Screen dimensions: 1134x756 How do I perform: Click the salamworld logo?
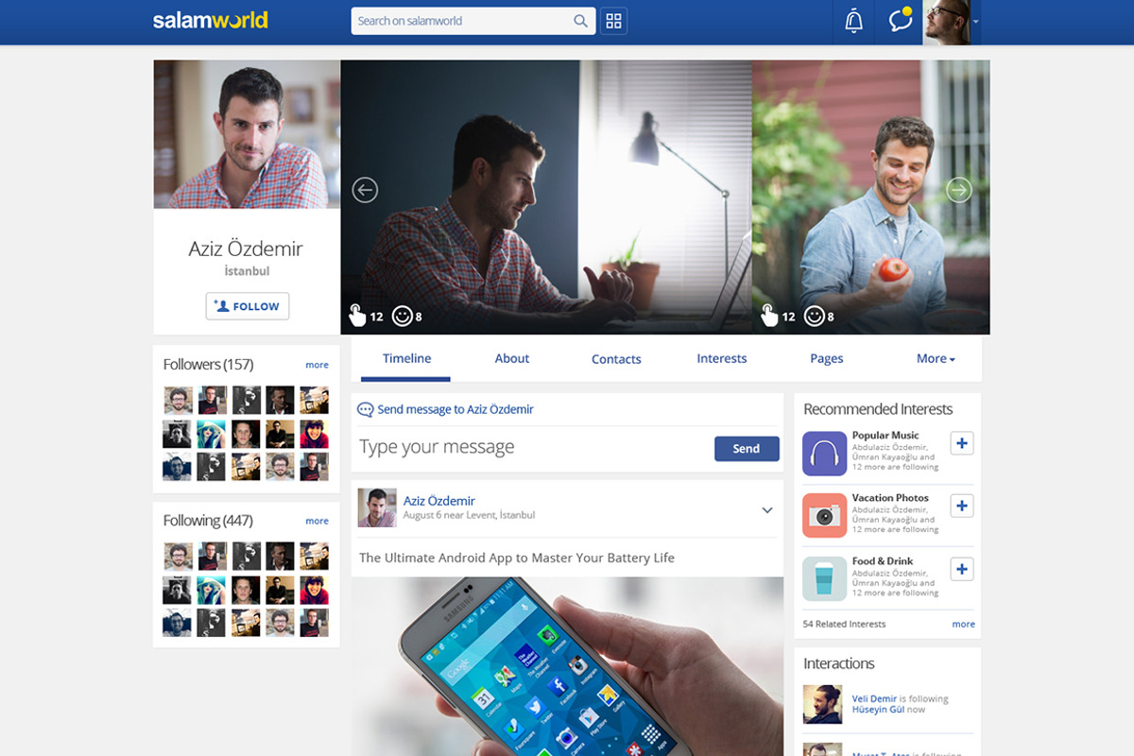(210, 20)
